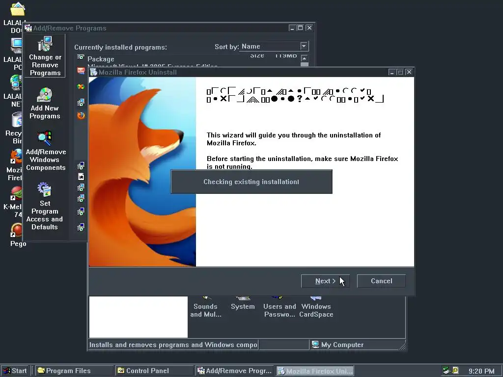Open the Start menu
Image resolution: width=503 pixels, height=377 pixels.
coord(15,371)
